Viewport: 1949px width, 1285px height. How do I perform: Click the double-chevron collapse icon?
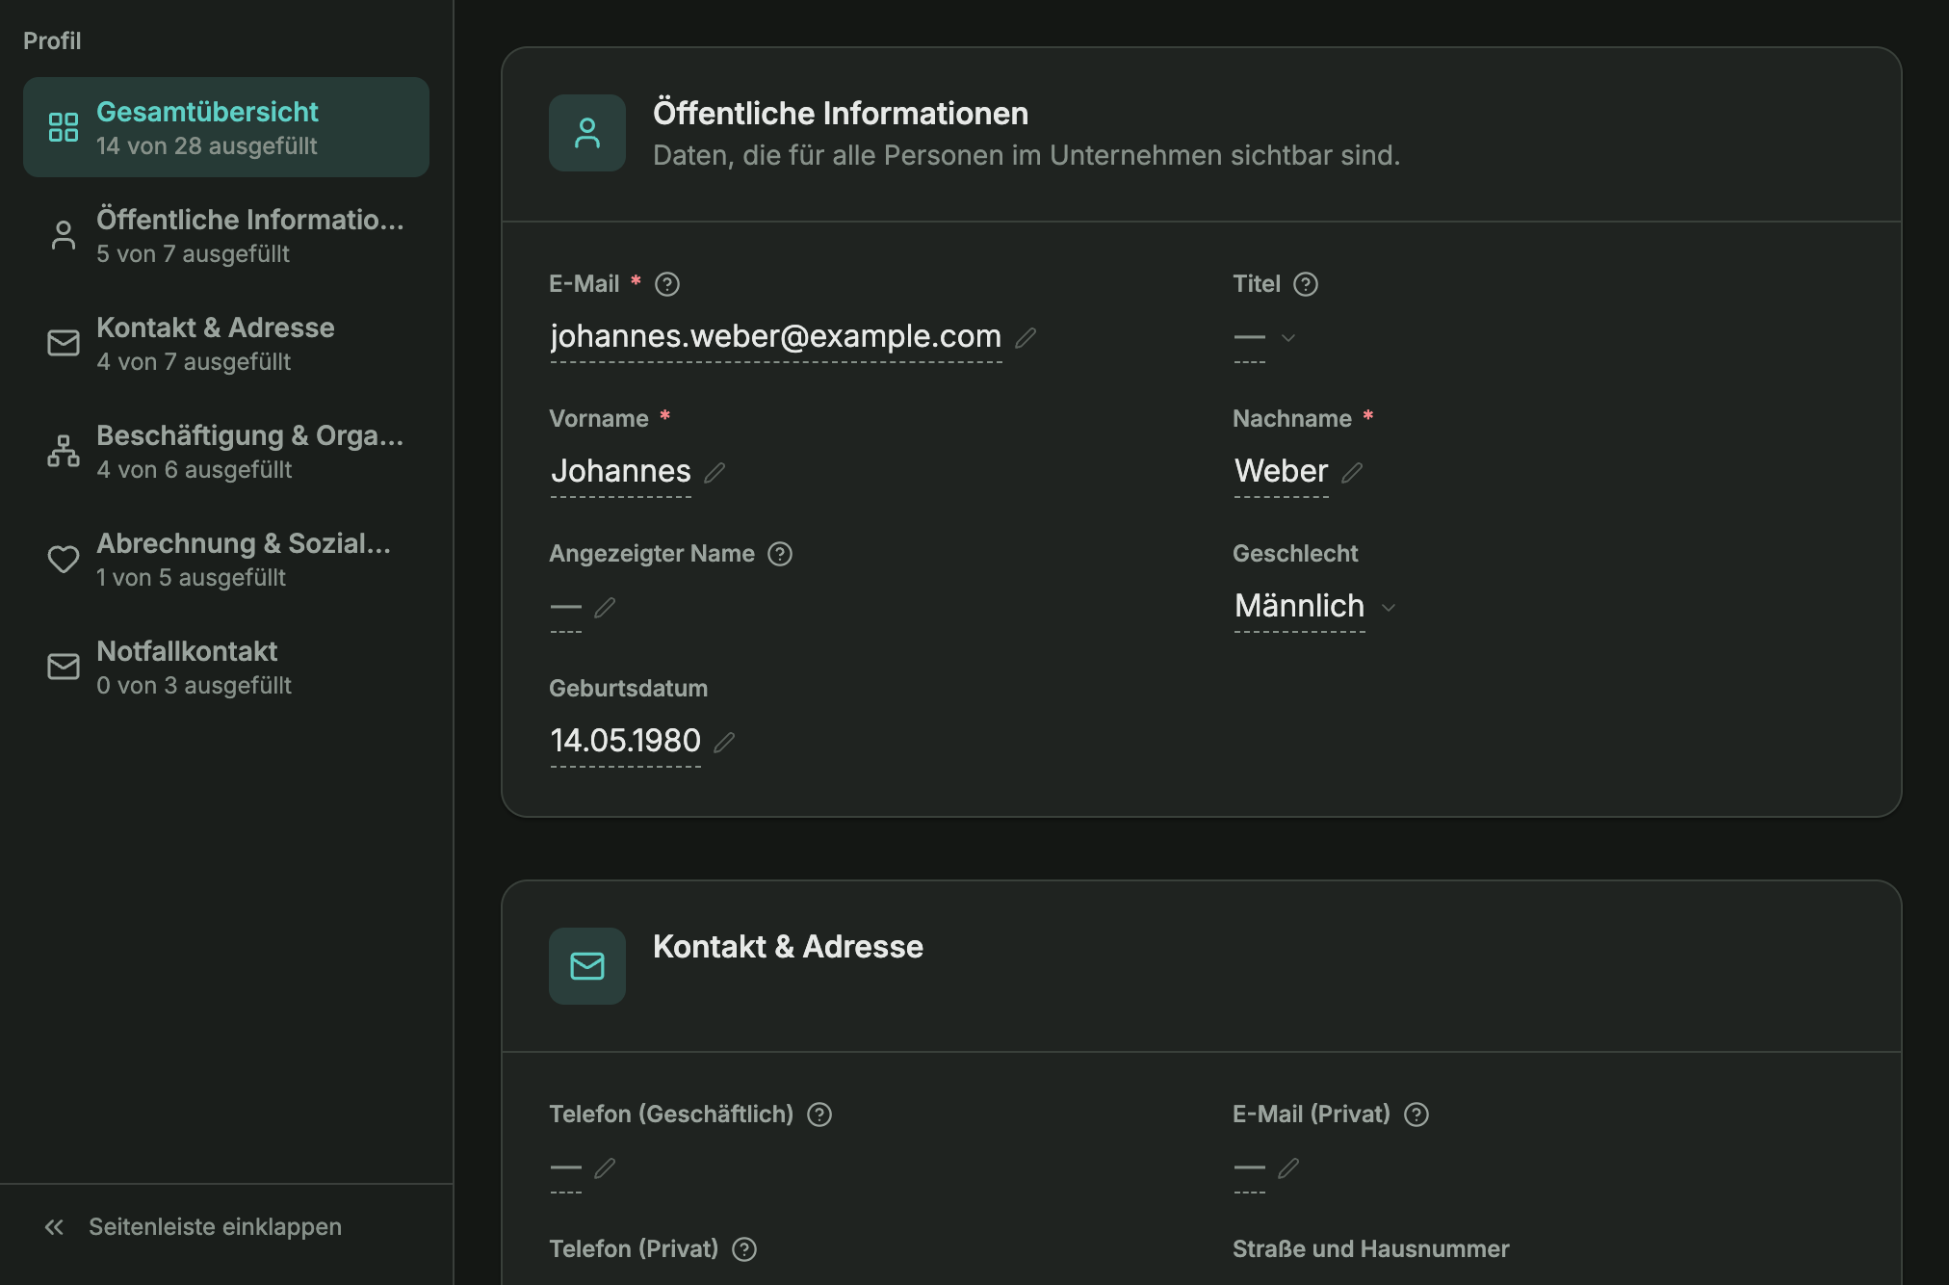pos(54,1226)
